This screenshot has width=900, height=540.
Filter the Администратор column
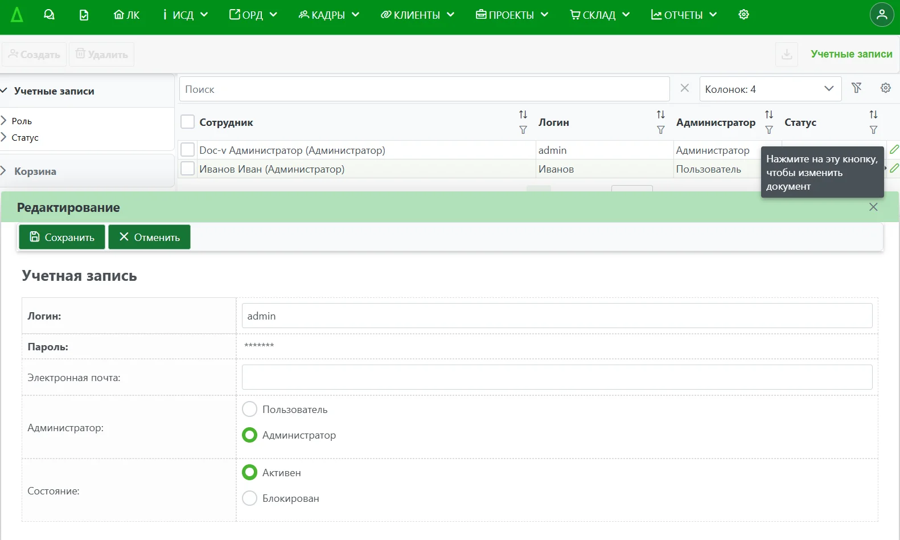pos(769,130)
